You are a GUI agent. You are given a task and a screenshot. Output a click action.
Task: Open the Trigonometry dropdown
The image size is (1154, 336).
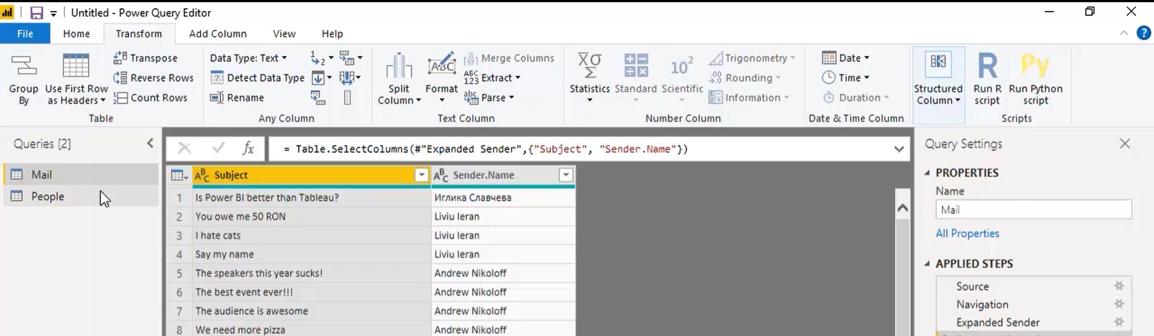tap(752, 58)
